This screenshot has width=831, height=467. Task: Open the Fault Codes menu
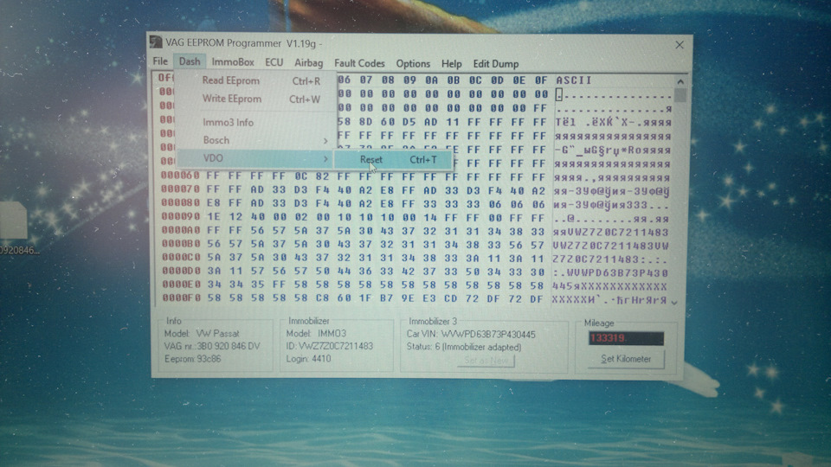pyautogui.click(x=359, y=63)
